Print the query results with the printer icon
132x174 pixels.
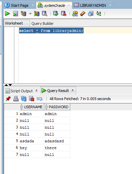tap(16, 99)
